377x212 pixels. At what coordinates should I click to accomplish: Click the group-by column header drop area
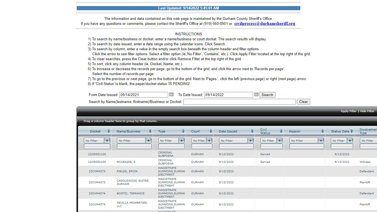pos(227,121)
